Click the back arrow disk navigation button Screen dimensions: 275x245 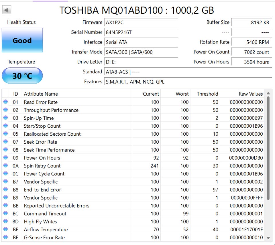pyautogui.click(x=6, y=10)
